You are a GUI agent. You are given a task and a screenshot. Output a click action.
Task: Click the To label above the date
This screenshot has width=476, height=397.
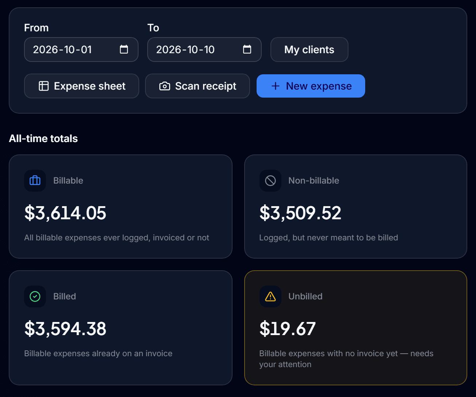click(153, 28)
